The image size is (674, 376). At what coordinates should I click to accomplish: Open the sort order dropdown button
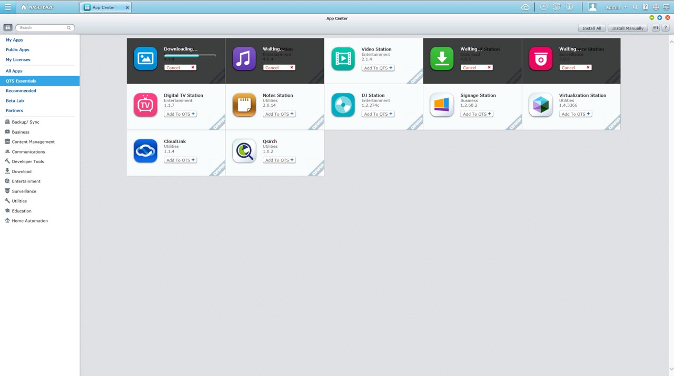point(656,28)
